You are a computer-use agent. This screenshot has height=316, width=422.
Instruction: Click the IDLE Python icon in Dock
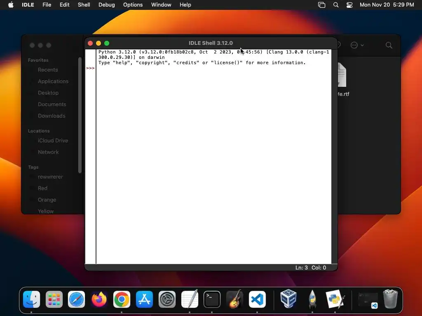335,300
